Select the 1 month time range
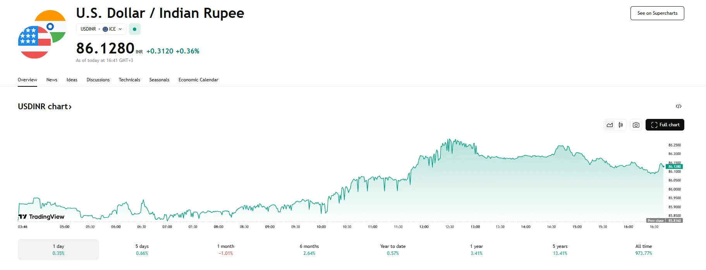The height and width of the screenshot is (270, 706). [225, 249]
